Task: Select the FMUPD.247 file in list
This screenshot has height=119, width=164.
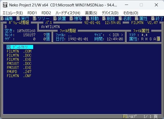Action: tap(19, 72)
